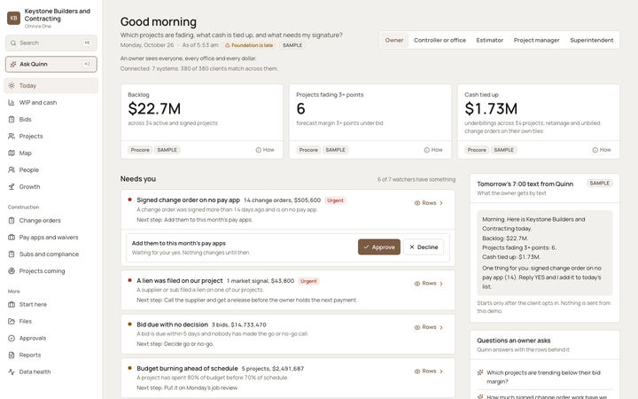
Task: Click the 'Needs you' section heading
Action: coord(138,179)
